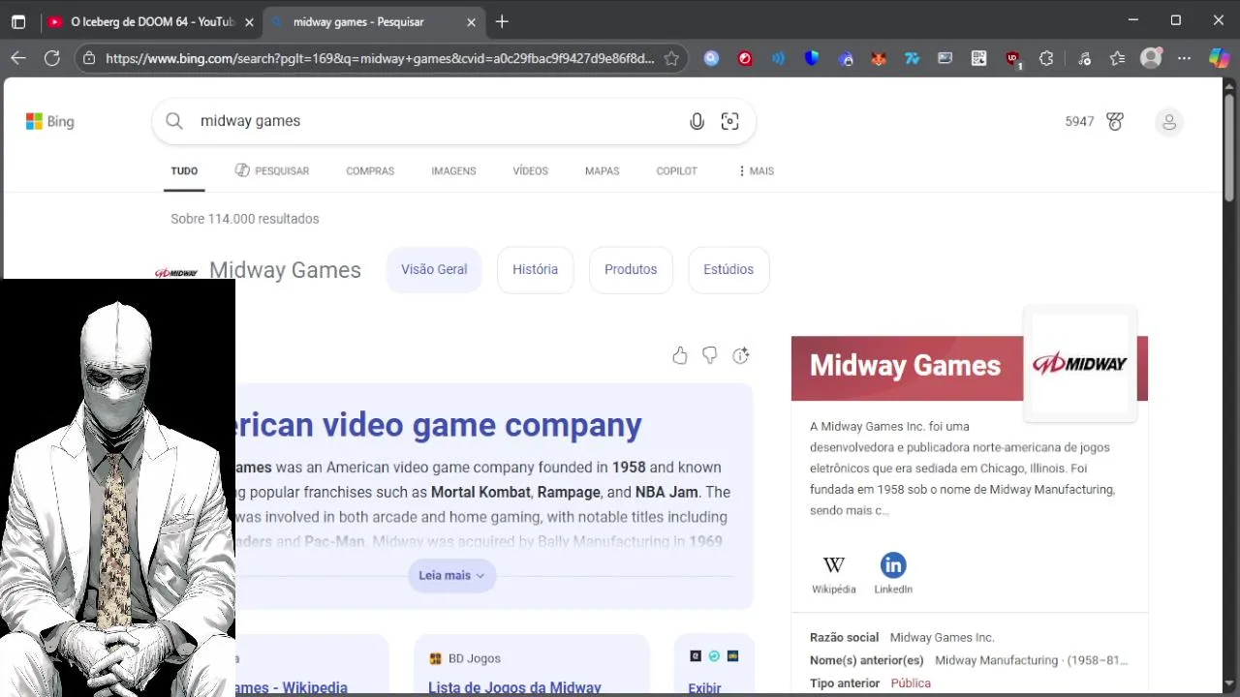
Task: Start voice search with microphone icon
Action: click(697, 121)
